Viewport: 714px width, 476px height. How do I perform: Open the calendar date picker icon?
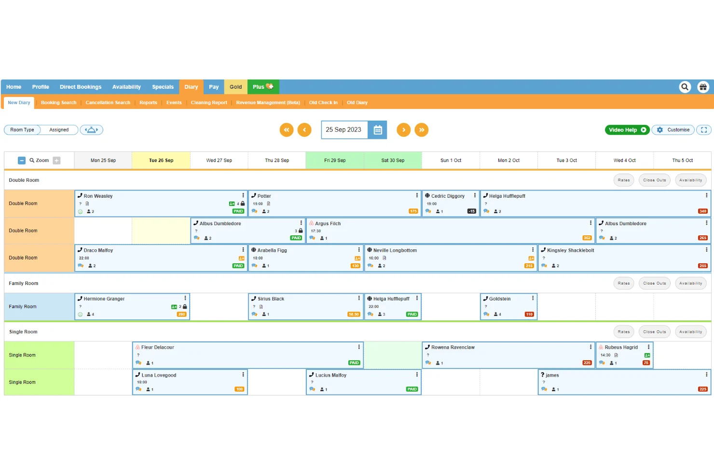click(x=378, y=130)
